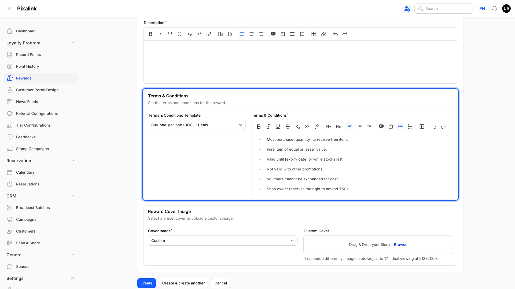The height and width of the screenshot is (289, 515).
Task: Close the sidebar with X icon
Action: [9, 9]
